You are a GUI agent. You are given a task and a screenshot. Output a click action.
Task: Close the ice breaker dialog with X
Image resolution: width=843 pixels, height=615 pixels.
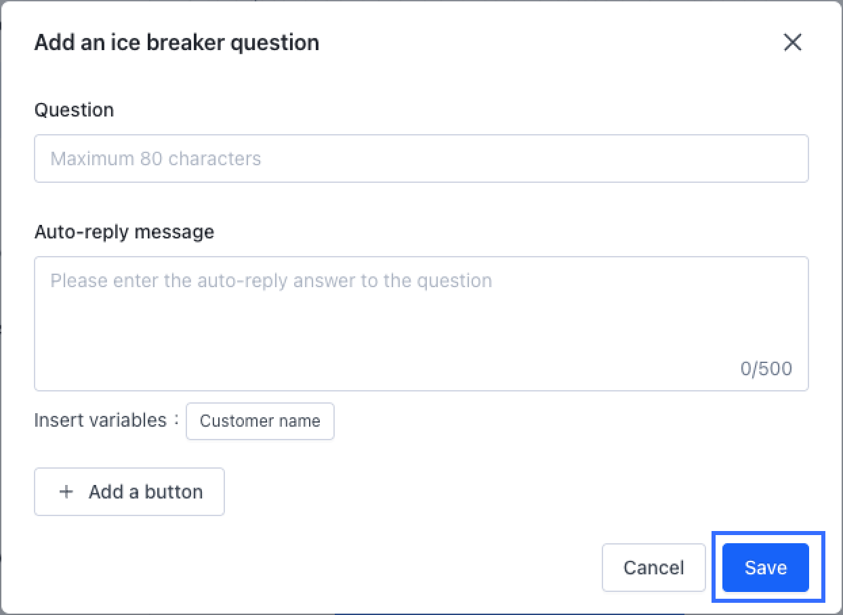click(x=792, y=43)
